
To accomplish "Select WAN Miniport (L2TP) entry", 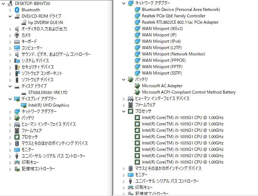I will pyautogui.click(x=162, y=48).
